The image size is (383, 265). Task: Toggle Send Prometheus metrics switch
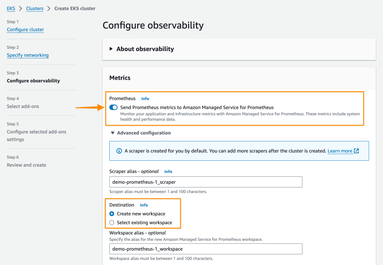pos(113,108)
